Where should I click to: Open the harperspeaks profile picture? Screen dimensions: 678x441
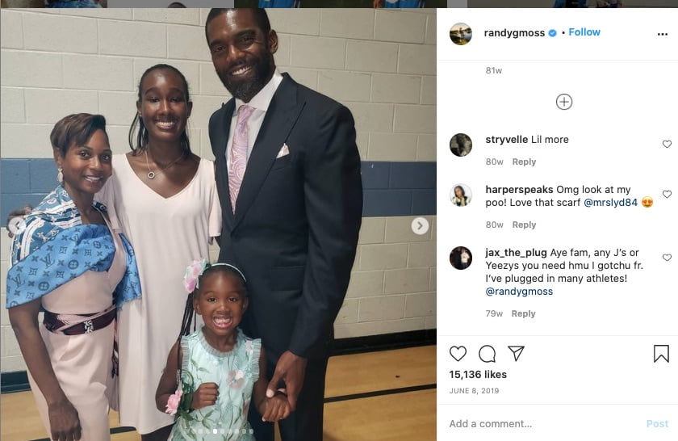click(461, 195)
